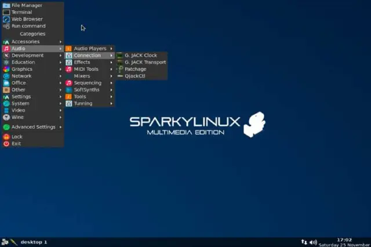The height and width of the screenshot is (247, 371).
Task: Expand the Audio Players submenu
Action: coord(90,48)
